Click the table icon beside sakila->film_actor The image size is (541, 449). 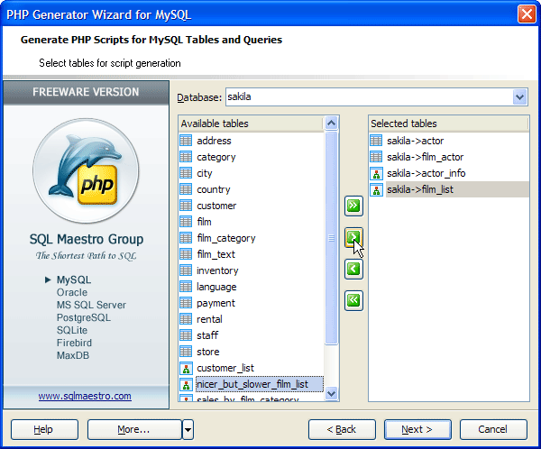click(376, 157)
